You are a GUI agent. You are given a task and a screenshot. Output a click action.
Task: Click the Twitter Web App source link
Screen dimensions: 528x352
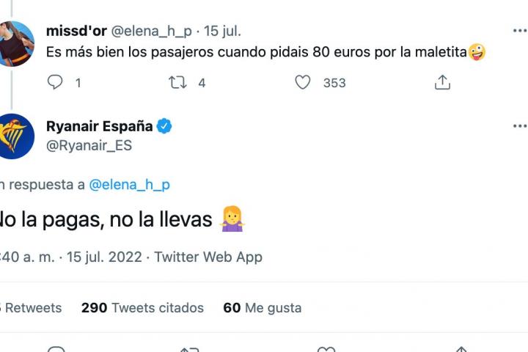(208, 257)
